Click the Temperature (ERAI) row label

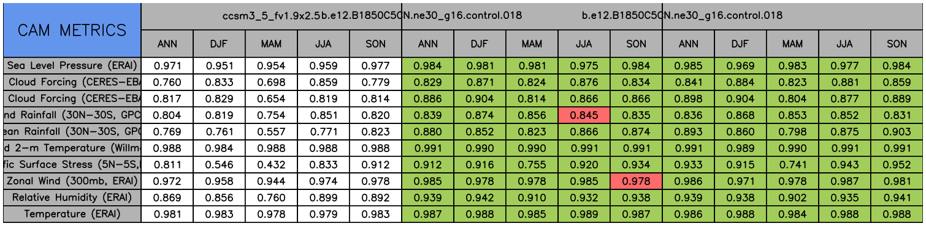click(x=72, y=214)
